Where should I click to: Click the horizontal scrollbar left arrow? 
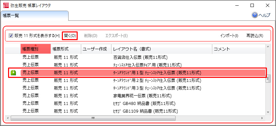8,118
